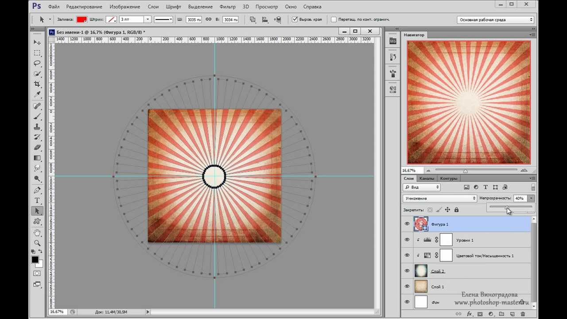Image resolution: width=567 pixels, height=319 pixels.
Task: Open the 3 пт stroke width dropdown
Action: click(148, 19)
